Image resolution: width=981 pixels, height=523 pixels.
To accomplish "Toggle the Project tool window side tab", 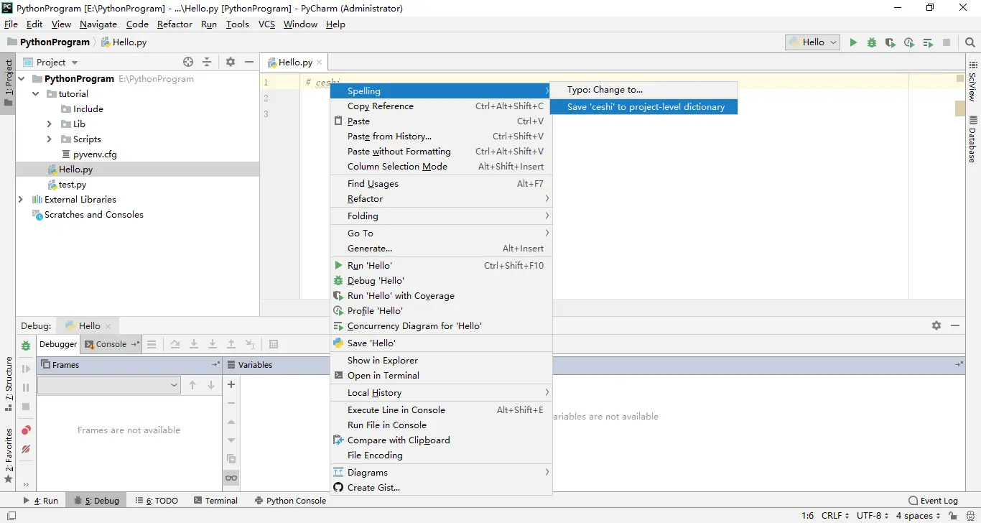I will point(9,82).
